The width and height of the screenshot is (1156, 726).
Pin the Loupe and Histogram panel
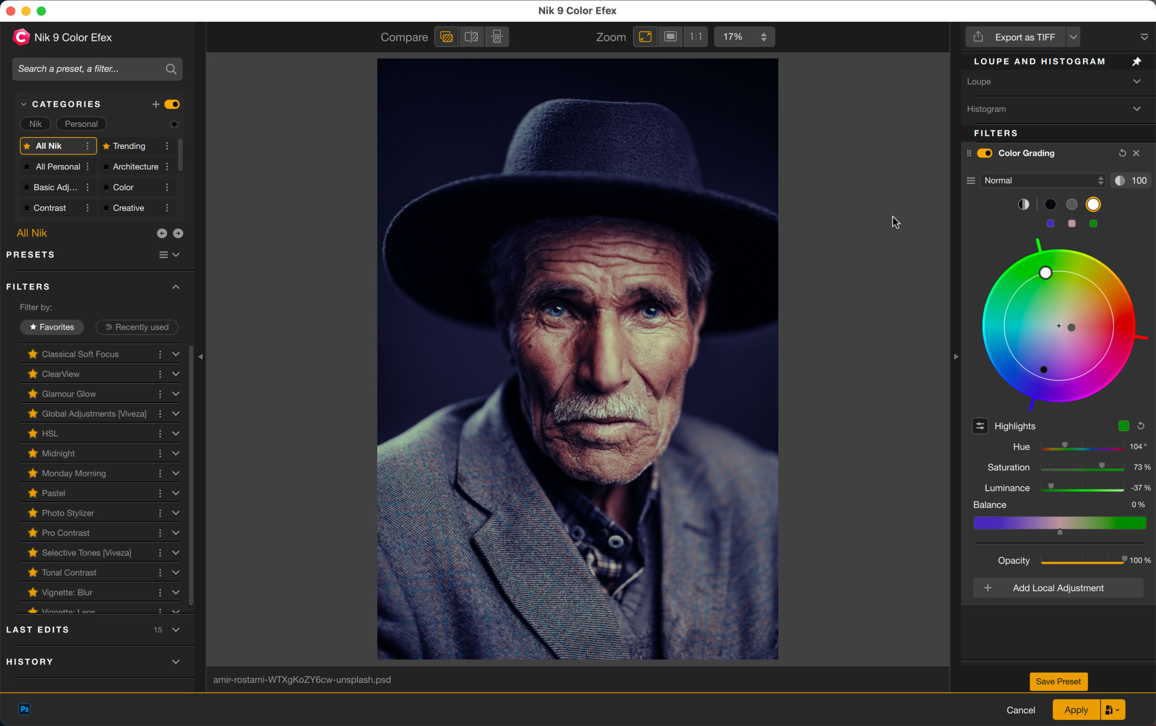click(x=1136, y=61)
